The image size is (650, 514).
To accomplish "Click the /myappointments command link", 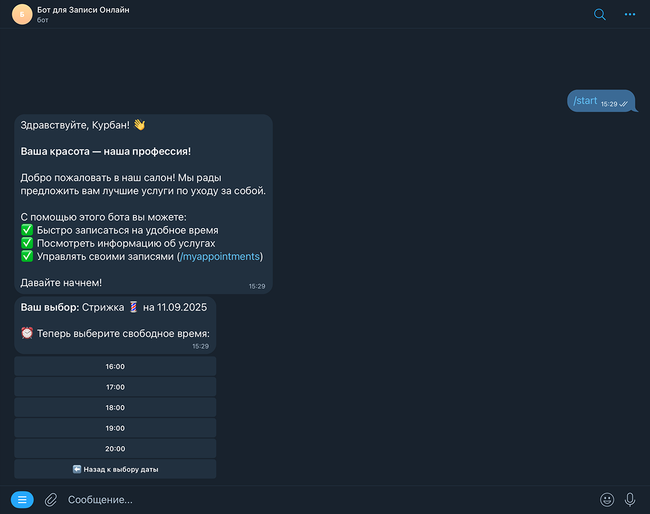I will [220, 256].
